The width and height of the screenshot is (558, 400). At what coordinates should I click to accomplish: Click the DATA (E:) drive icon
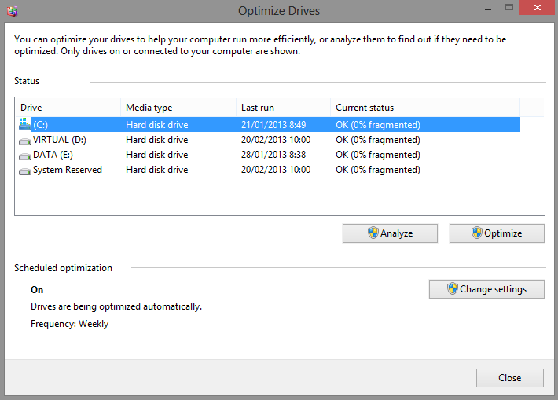(x=25, y=156)
